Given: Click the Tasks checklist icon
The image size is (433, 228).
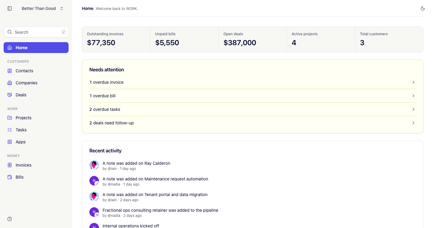Looking at the screenshot, I should click(x=10, y=130).
